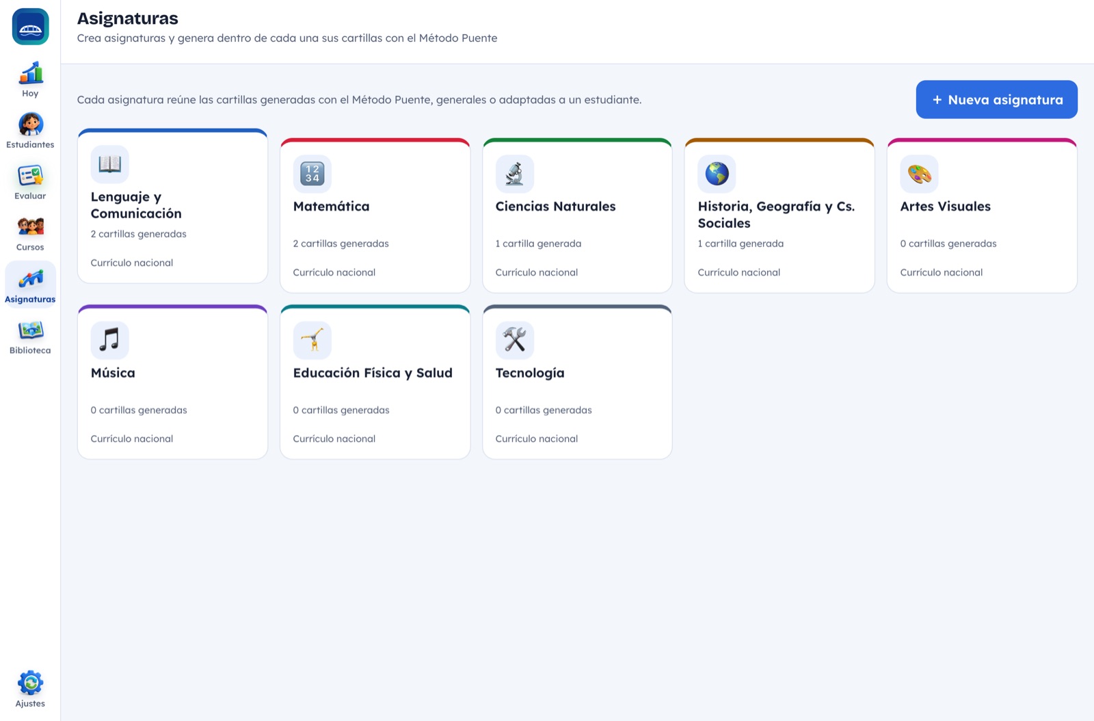The height and width of the screenshot is (721, 1094).
Task: Click the open book icon for Lenguaje
Action: tap(110, 164)
